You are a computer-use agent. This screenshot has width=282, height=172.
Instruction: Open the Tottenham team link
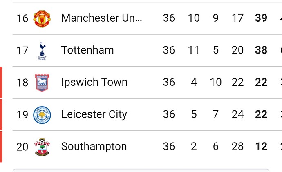[x=87, y=50]
